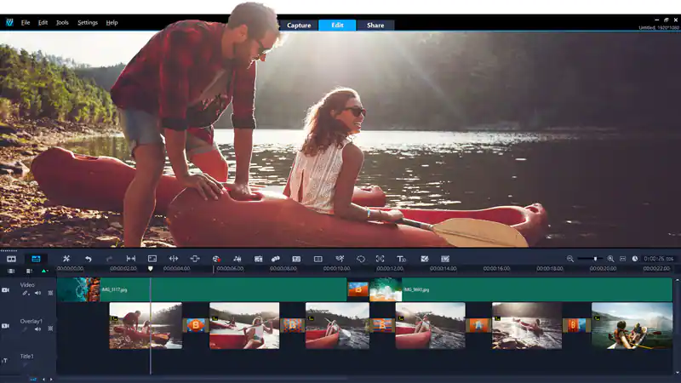Fit project in timeline window
This screenshot has width=681, height=383.
(622, 259)
